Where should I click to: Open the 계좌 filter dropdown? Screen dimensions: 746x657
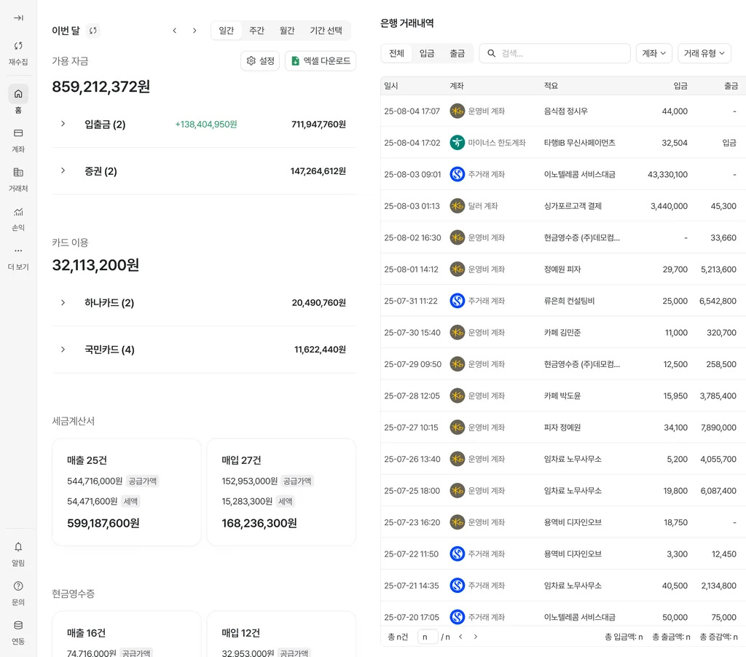pos(653,53)
